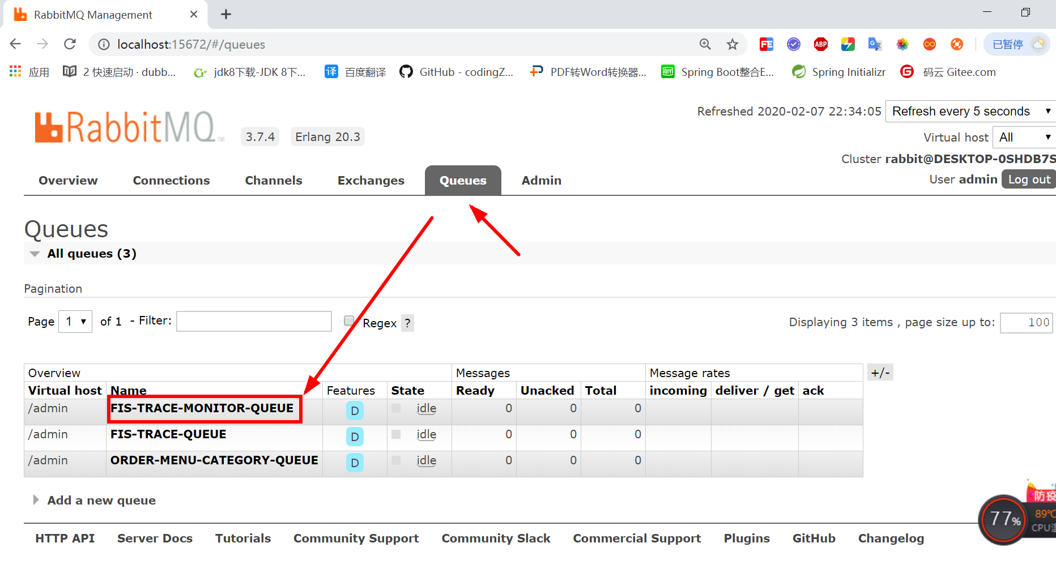This screenshot has height=577, width=1056.
Task: Click the blue checkmark circle extension icon
Action: pos(794,44)
